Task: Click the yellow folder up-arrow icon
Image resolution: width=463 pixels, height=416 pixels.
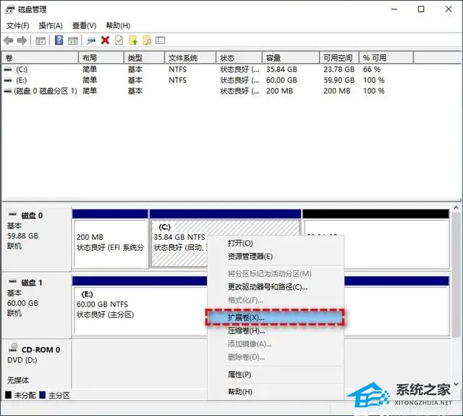Action: [133, 41]
